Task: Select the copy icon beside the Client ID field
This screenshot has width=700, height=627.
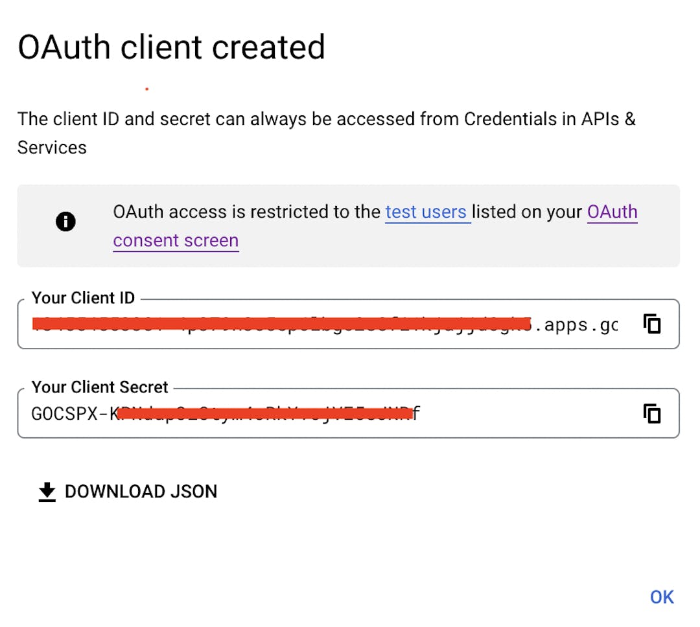Action: [651, 324]
